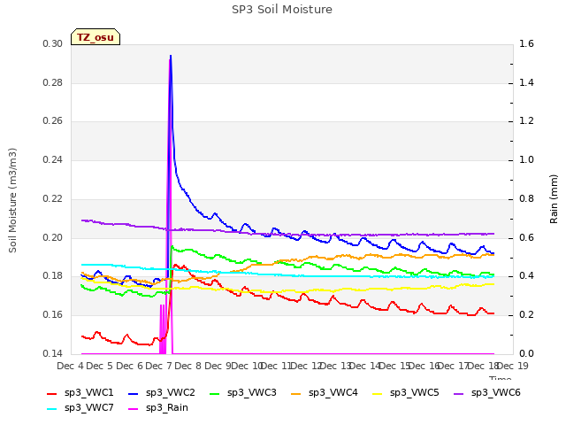Image resolution: width=566 pixels, height=425 pixels.
Task: Click the Dec 4 x-axis tick label
Action: click(x=70, y=366)
